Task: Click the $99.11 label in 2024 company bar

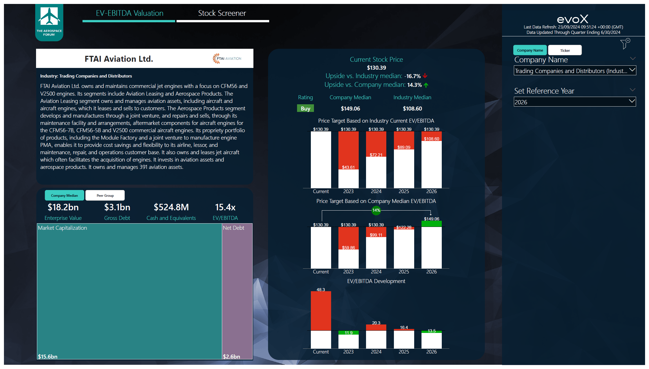Action: [x=376, y=235]
